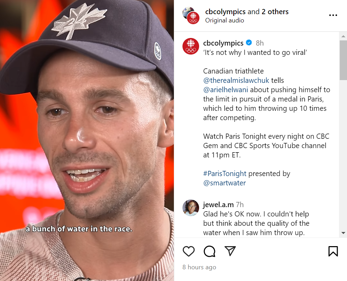Click the video to pause playback
347x281 pixels.
(87, 140)
